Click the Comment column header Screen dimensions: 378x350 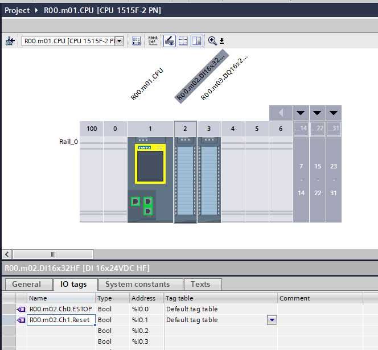coord(320,298)
